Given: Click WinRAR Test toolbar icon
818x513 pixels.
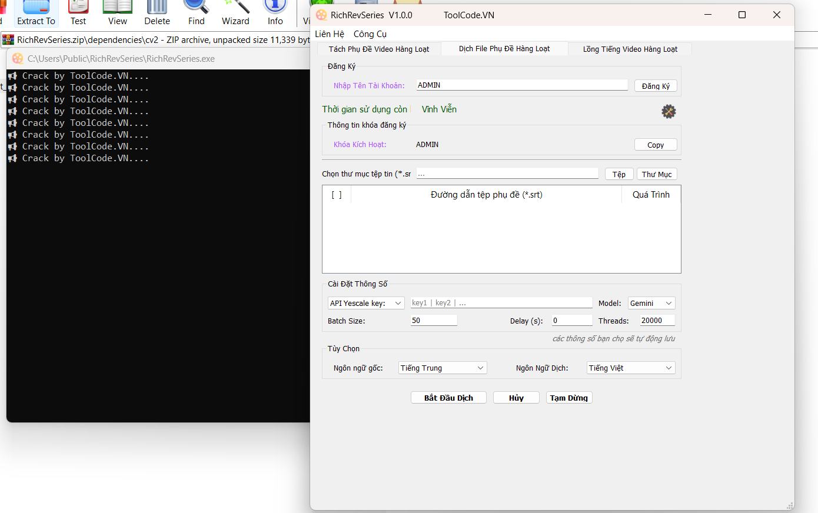Looking at the screenshot, I should click(x=78, y=14).
